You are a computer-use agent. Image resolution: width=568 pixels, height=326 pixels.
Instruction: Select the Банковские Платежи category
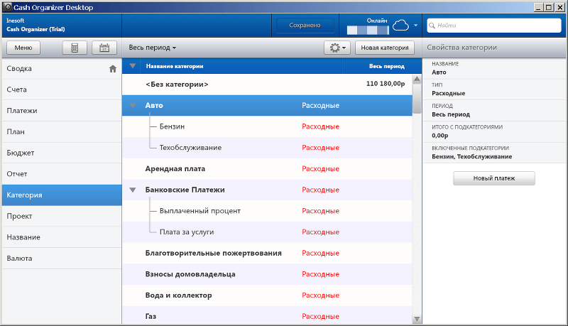pos(267,190)
